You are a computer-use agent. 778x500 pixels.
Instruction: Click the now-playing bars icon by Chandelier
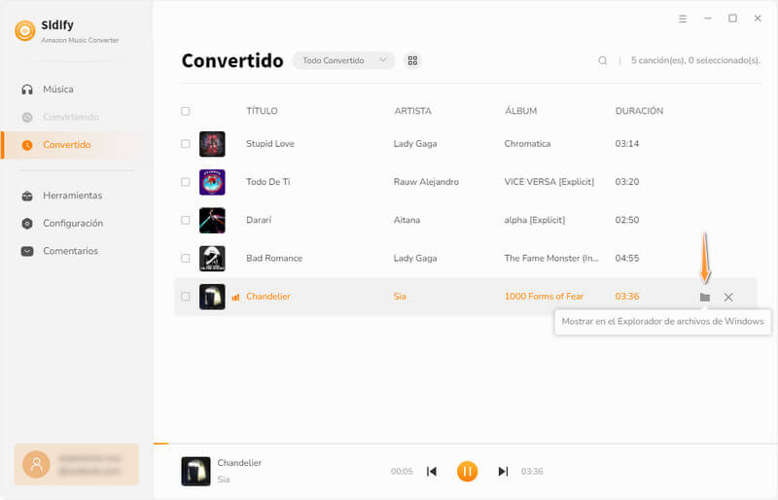235,297
